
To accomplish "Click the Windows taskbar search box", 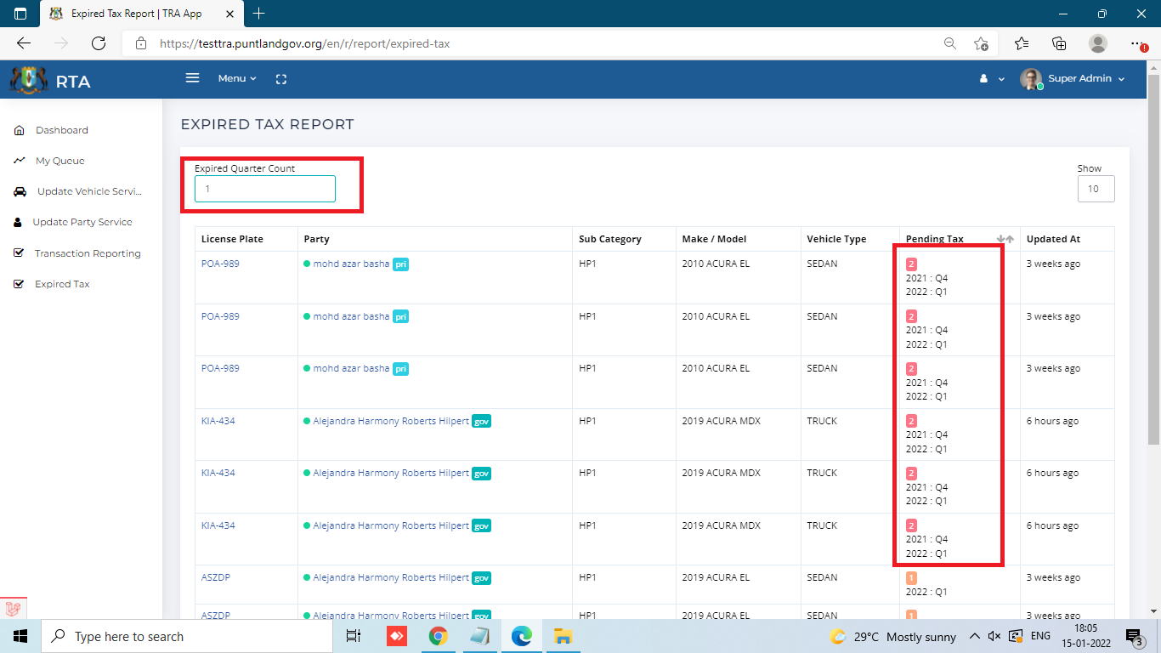I will (x=187, y=636).
